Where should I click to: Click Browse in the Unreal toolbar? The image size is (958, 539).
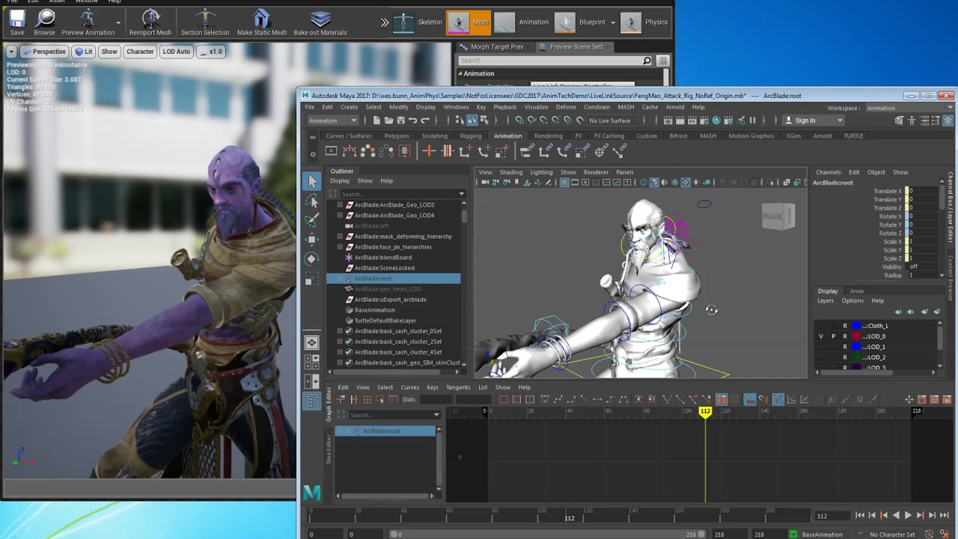tap(44, 22)
